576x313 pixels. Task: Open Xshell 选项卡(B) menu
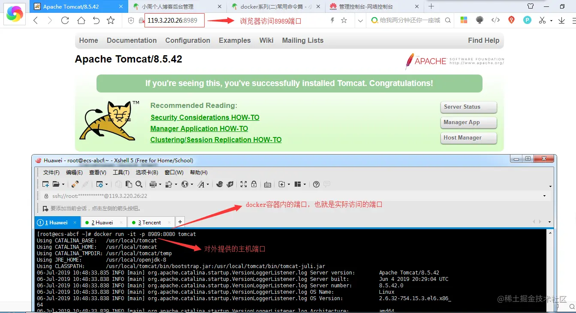pyautogui.click(x=147, y=172)
